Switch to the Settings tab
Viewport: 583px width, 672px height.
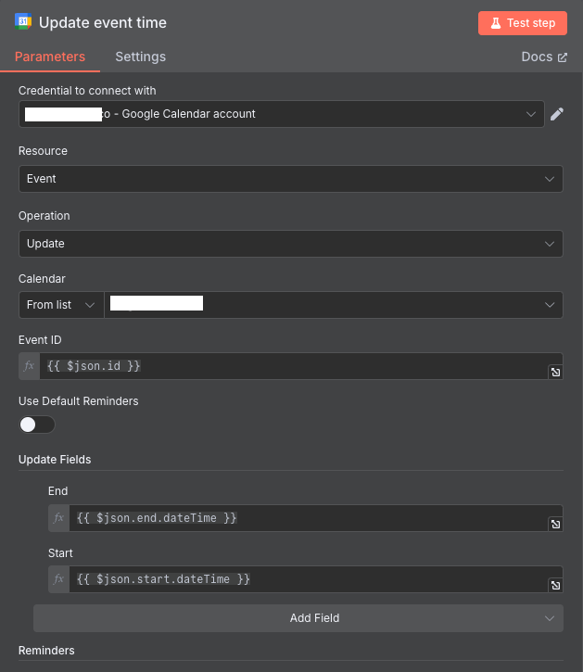(x=140, y=57)
